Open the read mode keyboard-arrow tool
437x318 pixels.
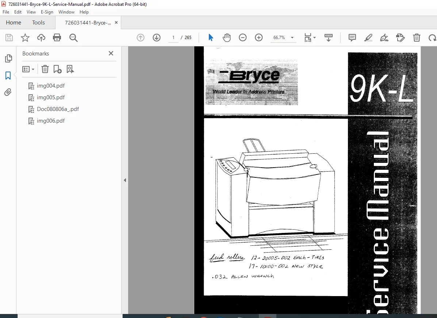328,38
